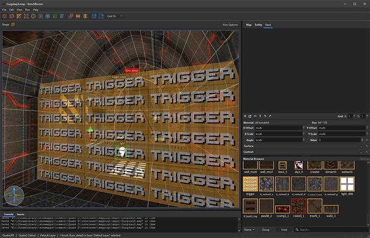Toggle the material lock button
The image size is (370, 238).
click(x=94, y=16)
